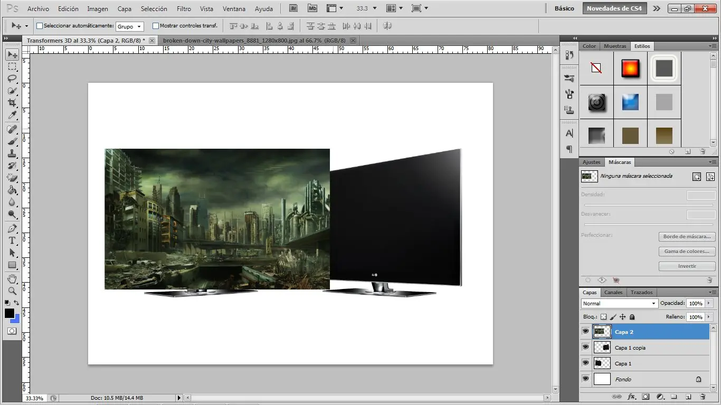Click Novedades de CS4 workspace button

point(614,8)
